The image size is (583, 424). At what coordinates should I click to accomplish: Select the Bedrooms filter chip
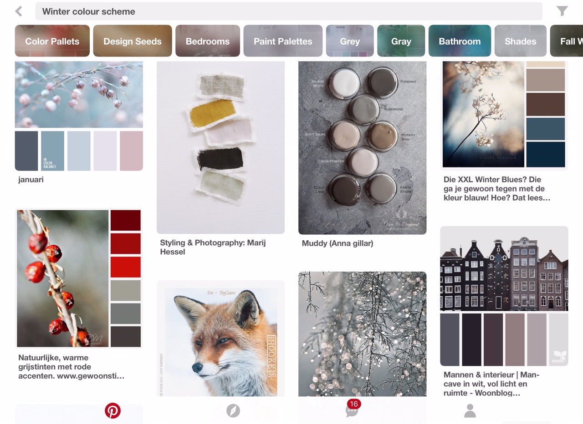[208, 41]
